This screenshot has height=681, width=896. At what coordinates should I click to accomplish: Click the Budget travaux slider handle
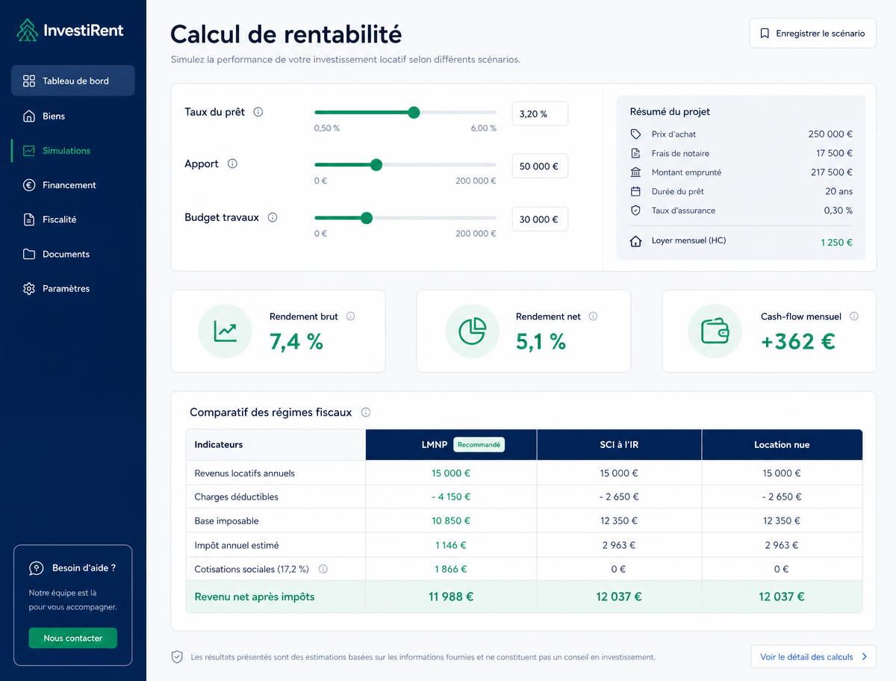pos(367,218)
